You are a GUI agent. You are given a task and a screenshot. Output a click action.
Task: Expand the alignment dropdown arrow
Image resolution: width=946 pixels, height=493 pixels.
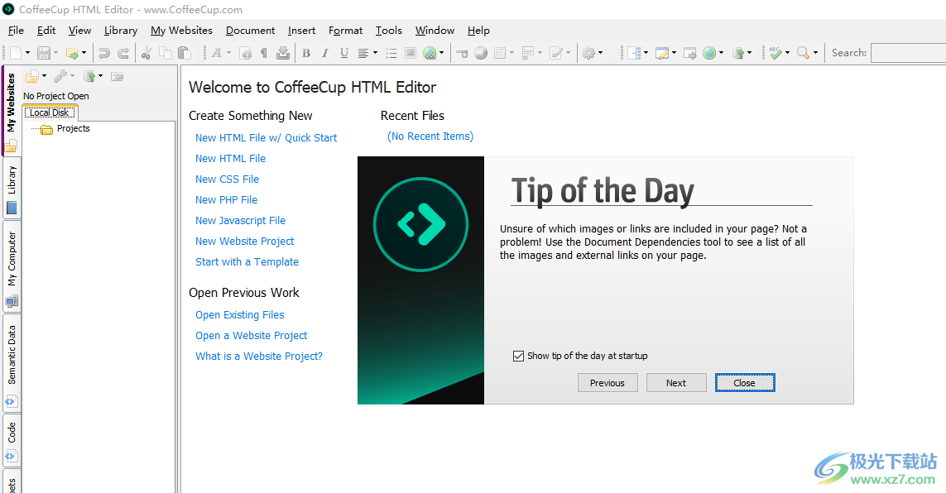(x=375, y=53)
